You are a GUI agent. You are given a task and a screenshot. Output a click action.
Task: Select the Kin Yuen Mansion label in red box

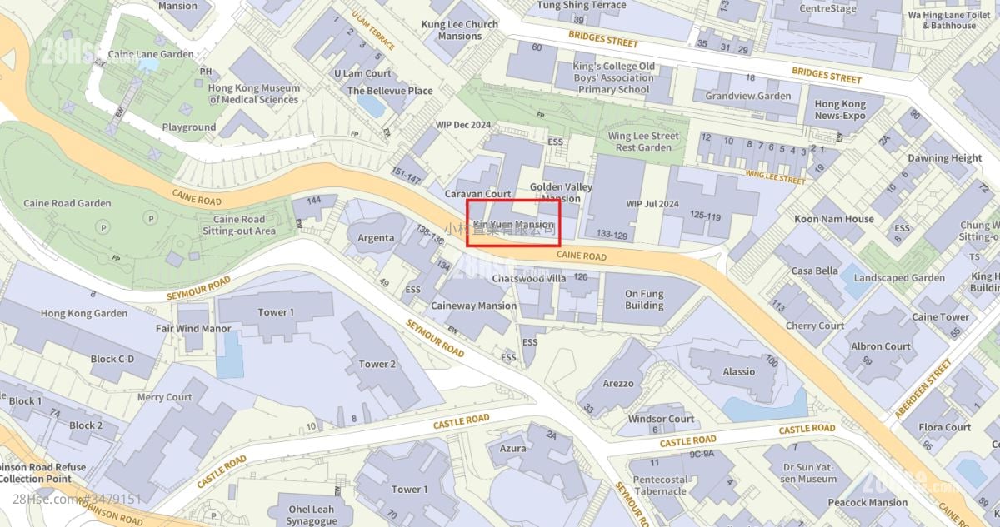[513, 225]
